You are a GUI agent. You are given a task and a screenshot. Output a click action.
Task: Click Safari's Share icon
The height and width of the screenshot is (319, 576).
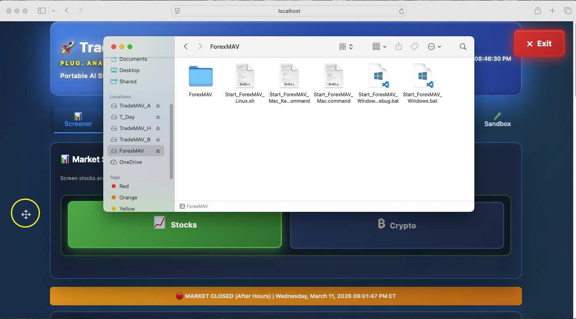coord(538,11)
